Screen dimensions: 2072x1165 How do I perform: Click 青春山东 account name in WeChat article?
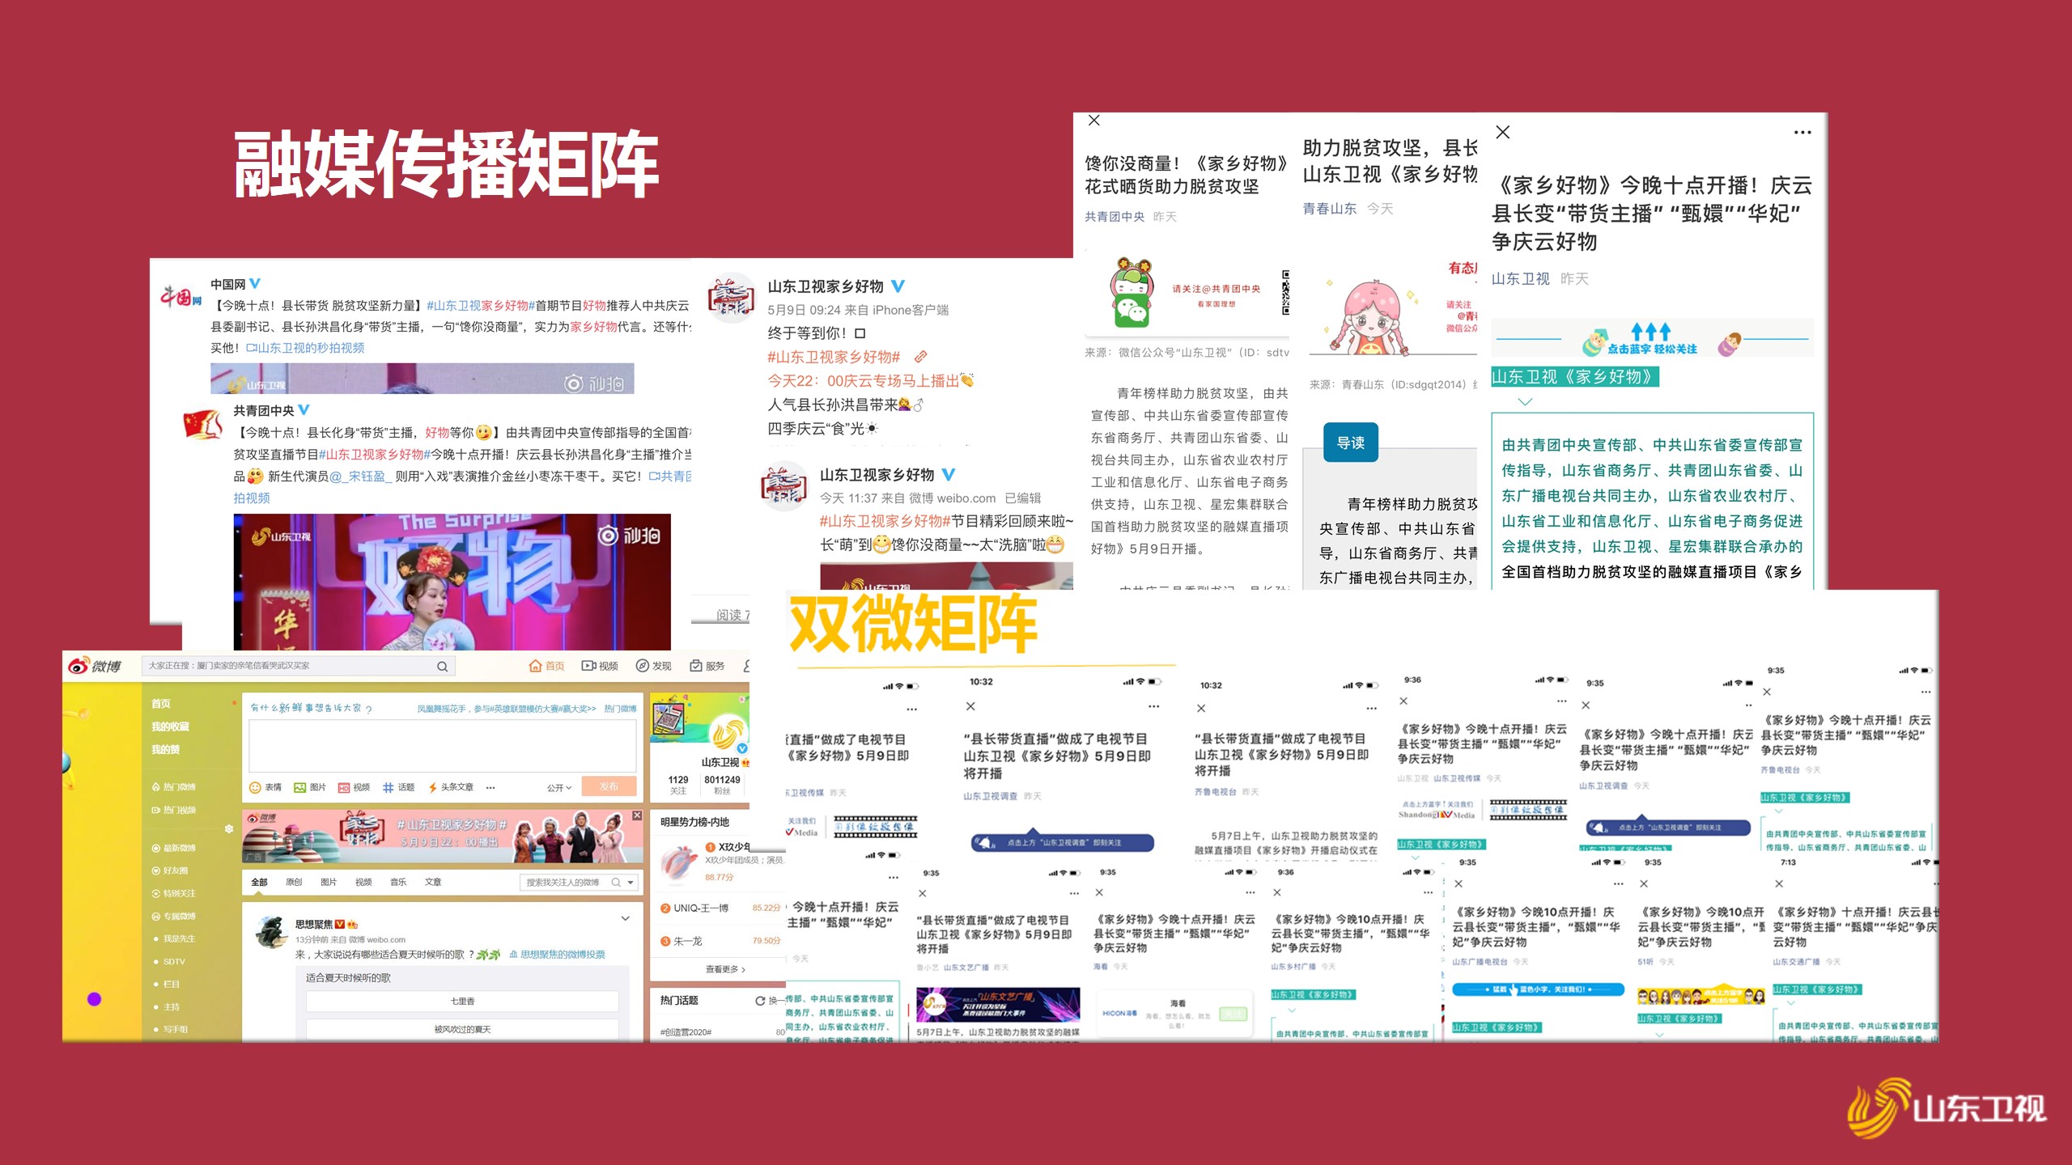(x=1330, y=209)
